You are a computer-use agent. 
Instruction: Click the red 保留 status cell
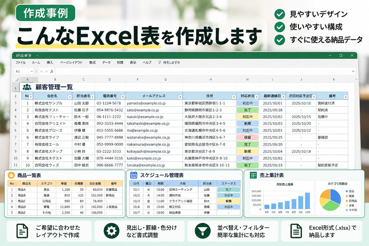pyautogui.click(x=247, y=137)
